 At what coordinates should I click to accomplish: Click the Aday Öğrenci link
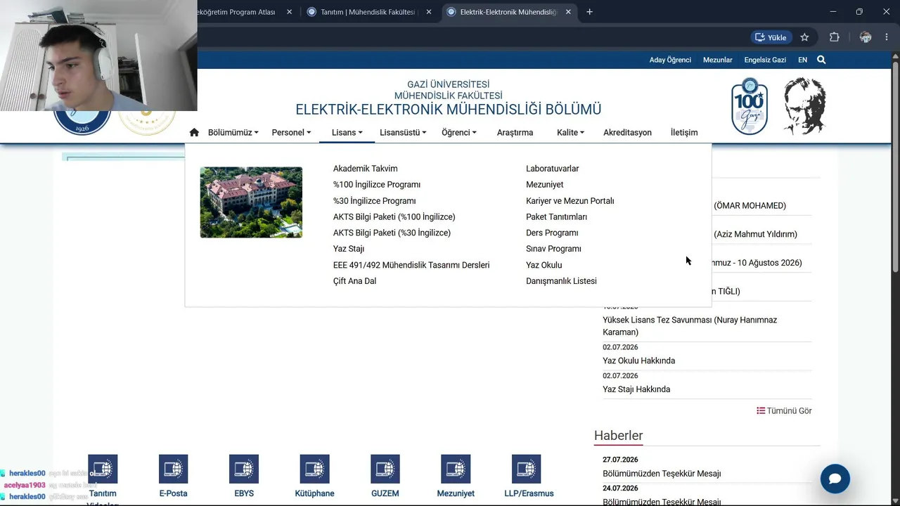point(670,60)
